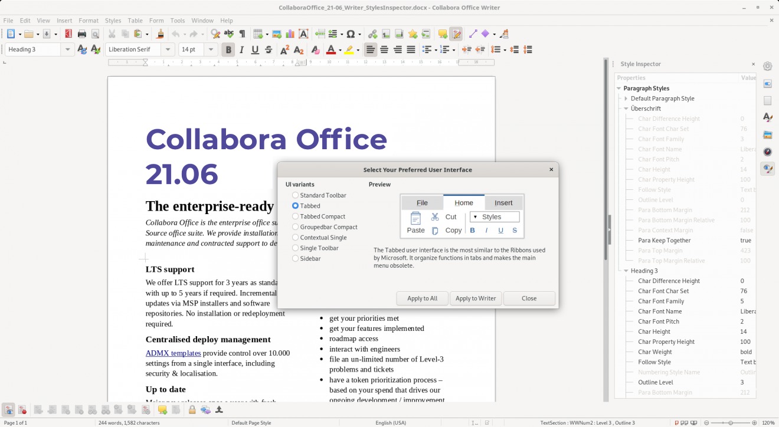Open the File menu
Image resolution: width=779 pixels, height=427 pixels.
click(x=8, y=21)
